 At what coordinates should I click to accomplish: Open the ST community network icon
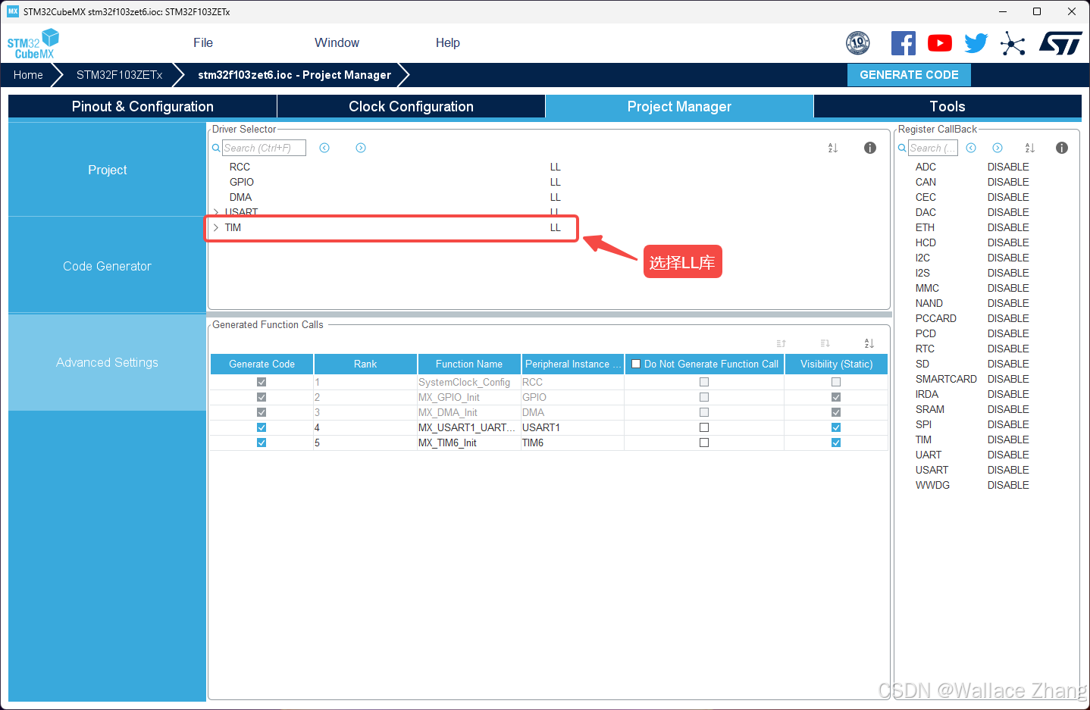(1013, 43)
